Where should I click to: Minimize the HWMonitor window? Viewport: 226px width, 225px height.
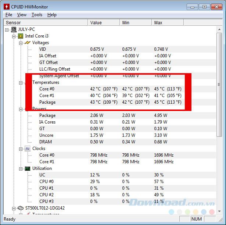(x=193, y=7)
